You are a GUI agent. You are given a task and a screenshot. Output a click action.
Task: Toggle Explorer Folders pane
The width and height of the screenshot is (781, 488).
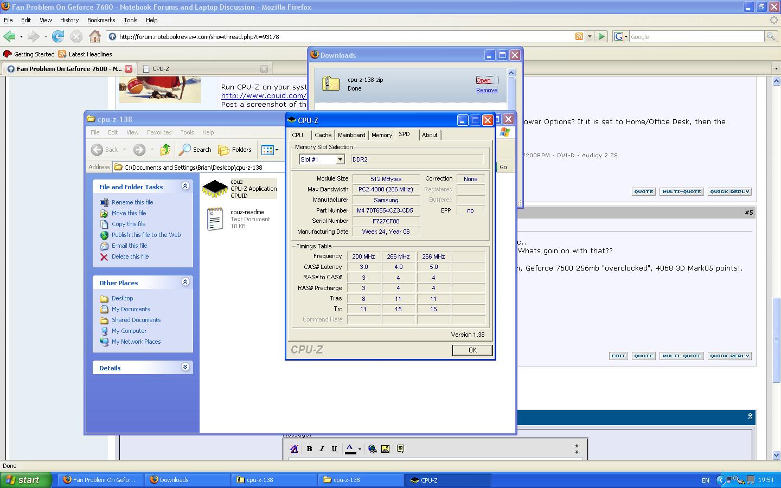pyautogui.click(x=235, y=150)
